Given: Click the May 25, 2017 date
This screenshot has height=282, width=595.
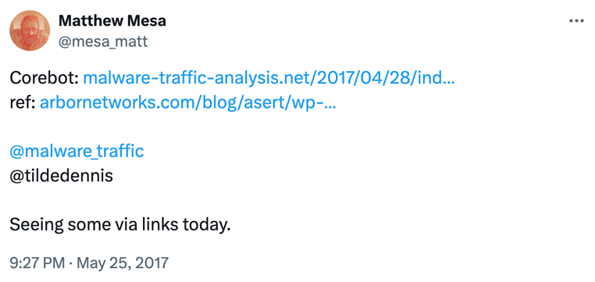Looking at the screenshot, I should [x=121, y=262].
